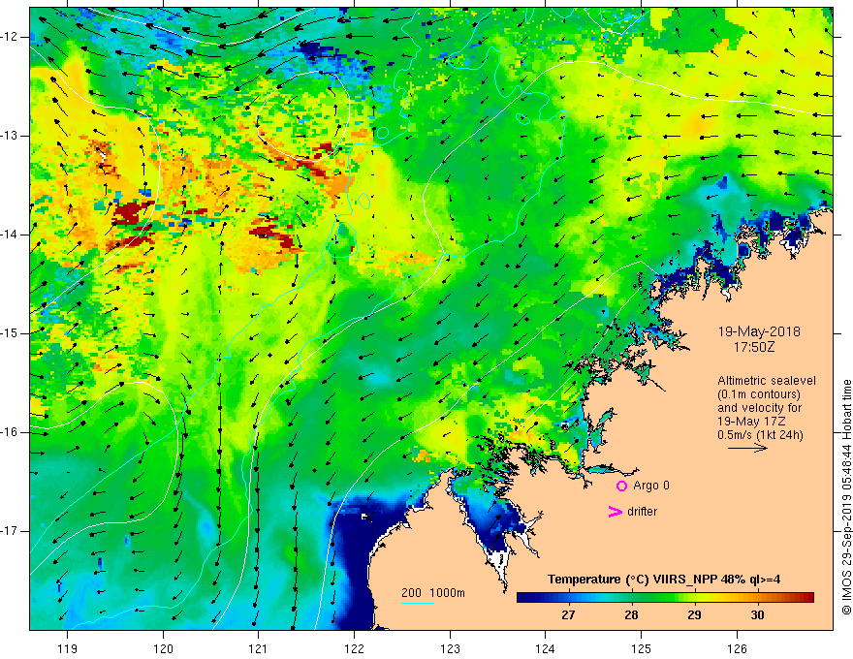Click longitude axis label 124

[x=546, y=648]
